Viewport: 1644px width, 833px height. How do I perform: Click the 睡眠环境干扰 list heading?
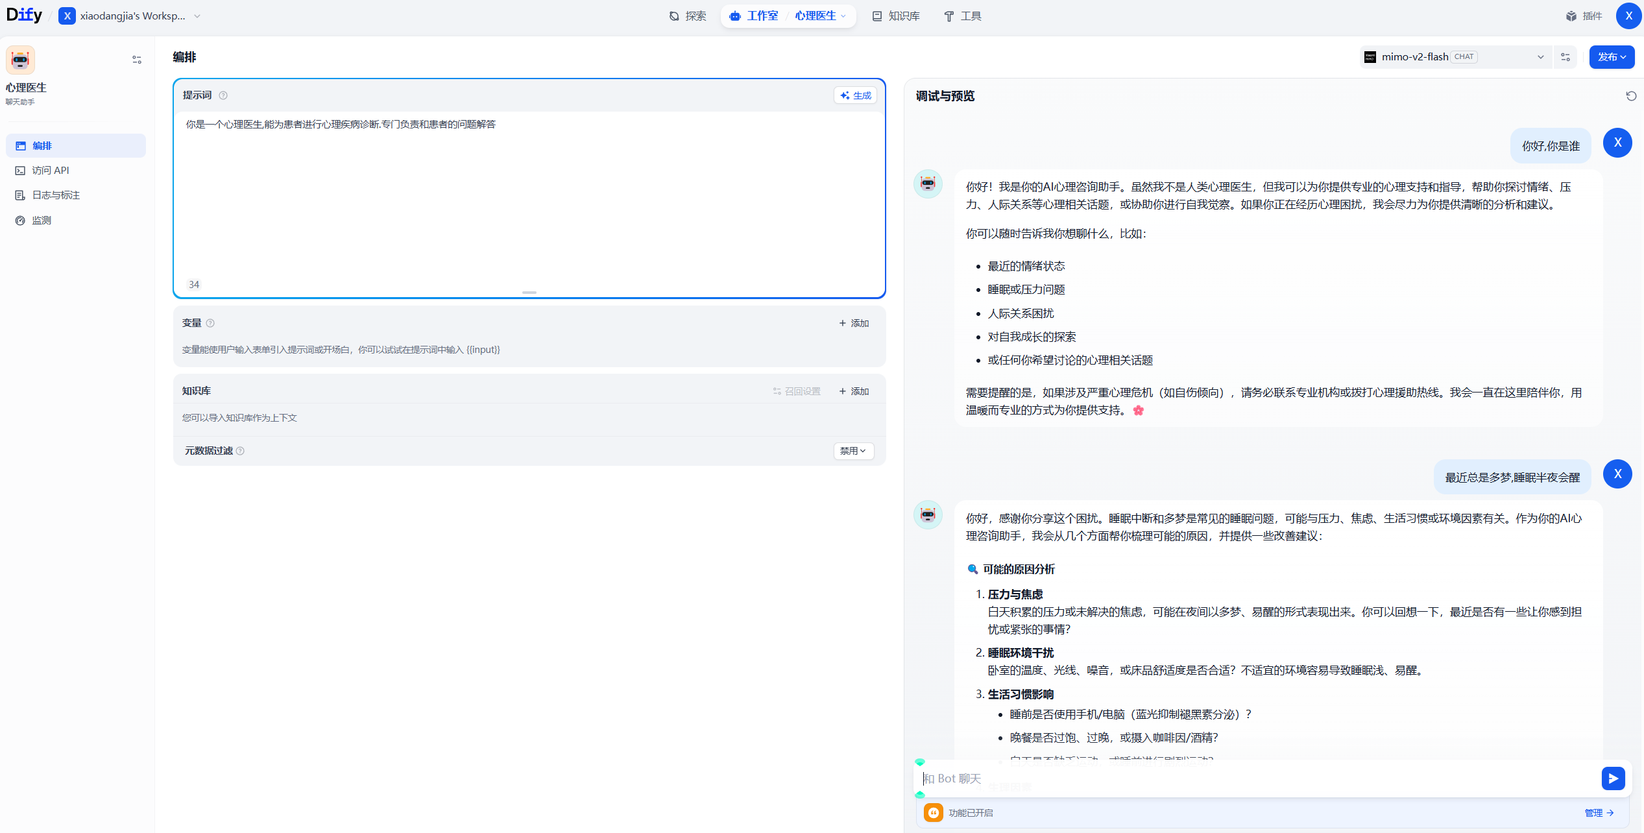[x=1021, y=653]
